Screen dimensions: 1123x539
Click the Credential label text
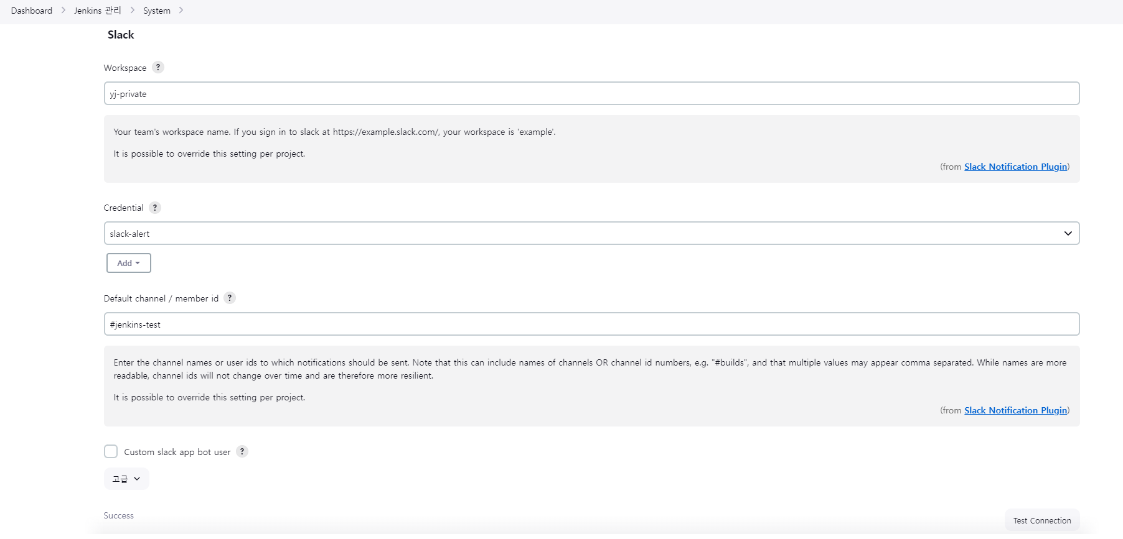coord(123,208)
